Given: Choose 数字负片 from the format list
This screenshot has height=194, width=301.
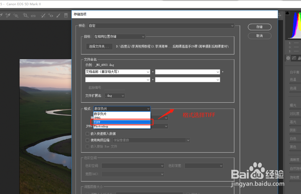Looking at the screenshot, I should [x=122, y=114].
